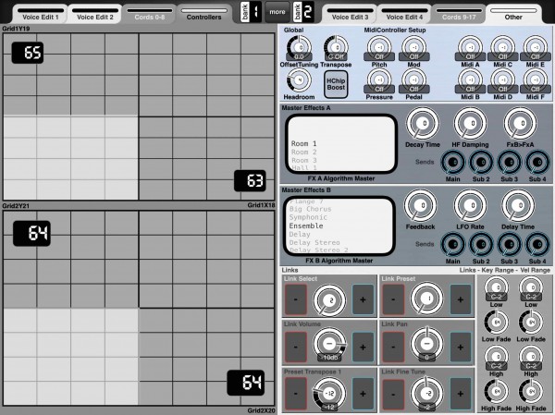Switch to the Voice Edit 1 tab
The image size is (555, 415).
click(41, 14)
